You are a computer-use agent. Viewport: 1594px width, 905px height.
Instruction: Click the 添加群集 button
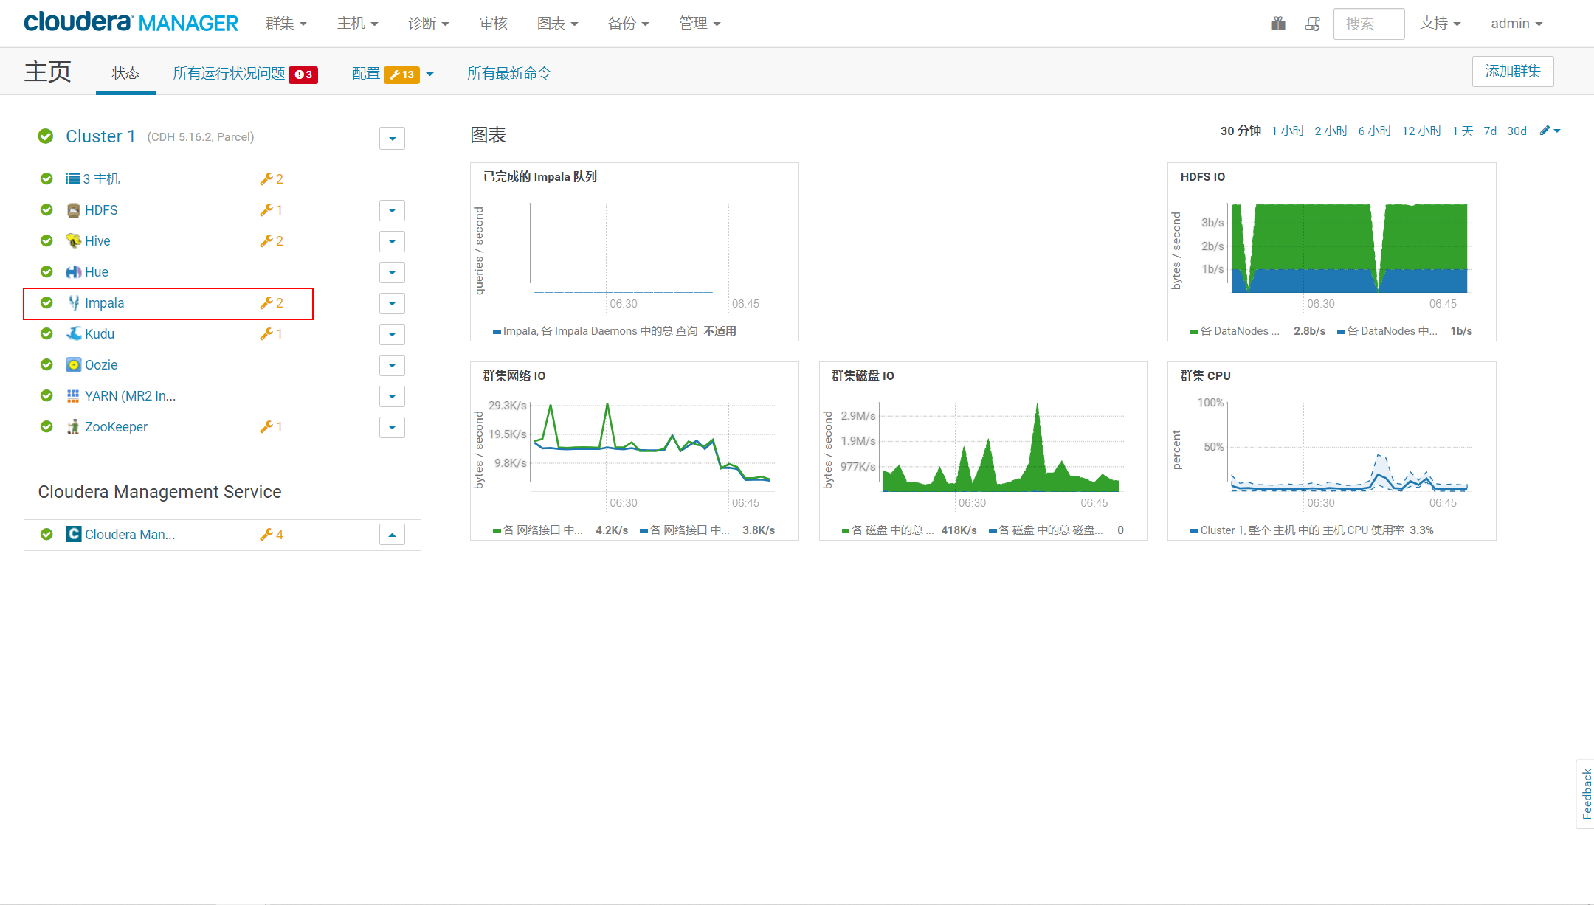point(1512,72)
